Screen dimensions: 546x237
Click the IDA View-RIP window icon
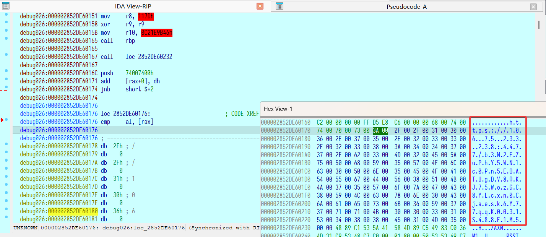pos(6,6)
